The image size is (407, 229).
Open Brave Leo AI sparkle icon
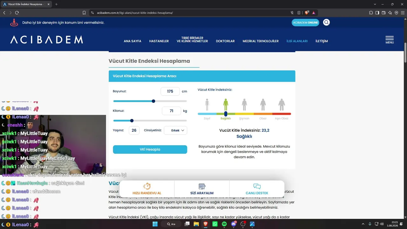coord(390,13)
